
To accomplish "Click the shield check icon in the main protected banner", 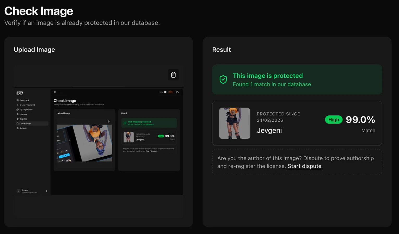I will pos(223,79).
